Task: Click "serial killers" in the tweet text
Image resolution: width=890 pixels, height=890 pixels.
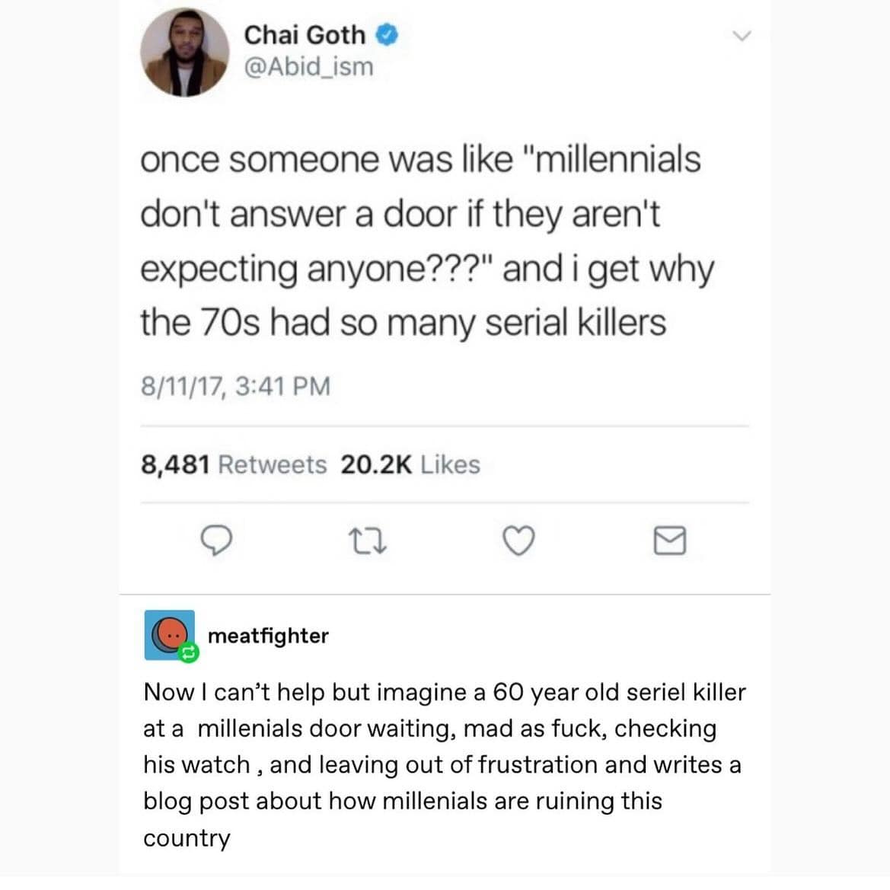Action: (576, 323)
